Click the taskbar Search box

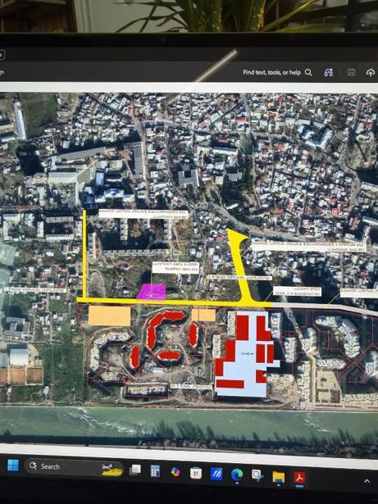tap(74, 467)
